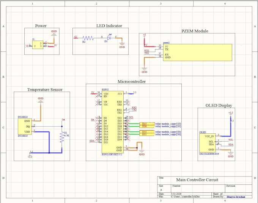Click the 'pzem1' designator label

click(x=166, y=42)
